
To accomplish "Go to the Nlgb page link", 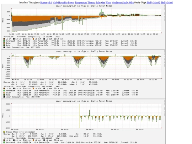I will [55, 2].
